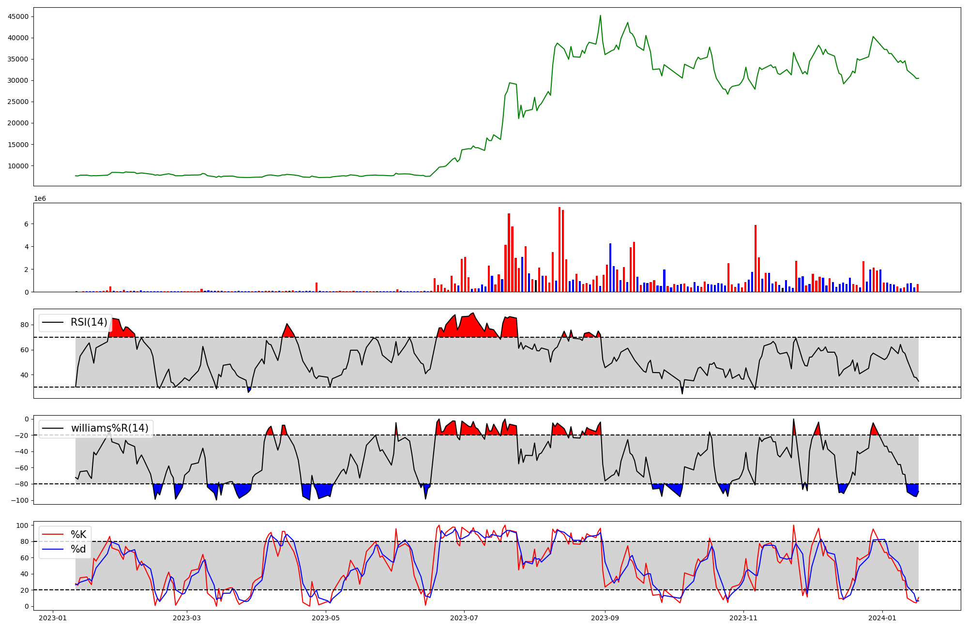Click the williams%R(14) legend label
Screen dimensions: 968x629
(x=109, y=428)
